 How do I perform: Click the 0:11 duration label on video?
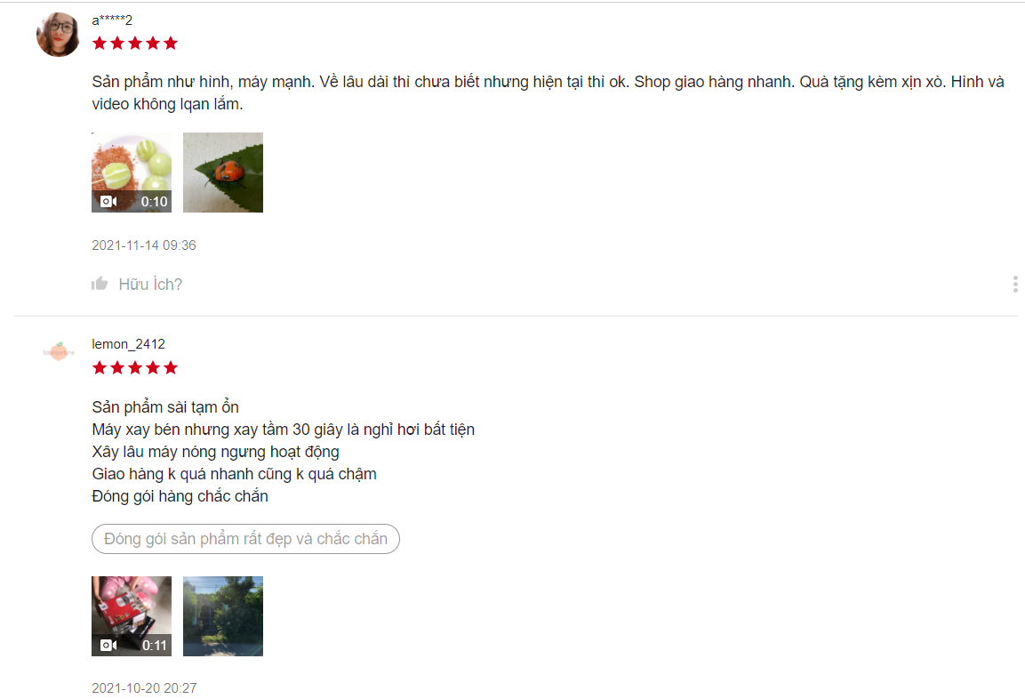[155, 646]
